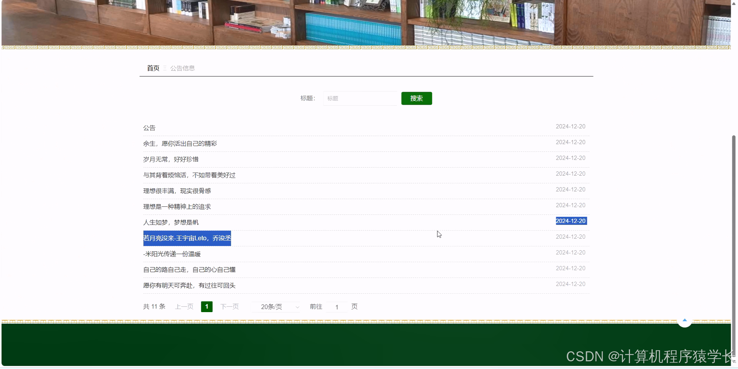The width and height of the screenshot is (738, 369).
Task: Click inside the 标题 search input field
Action: click(360, 98)
